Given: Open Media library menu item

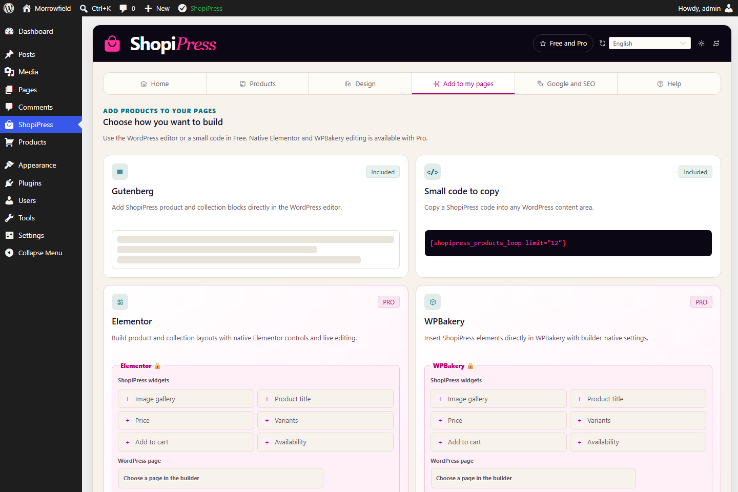Looking at the screenshot, I should [41, 72].
